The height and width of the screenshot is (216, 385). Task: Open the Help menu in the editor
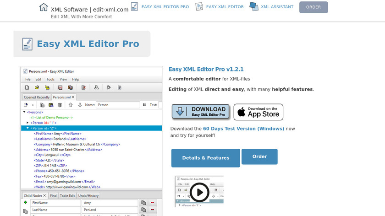(x=76, y=79)
